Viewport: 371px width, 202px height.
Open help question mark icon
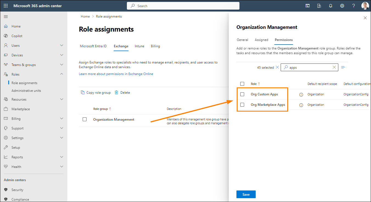tap(354, 6)
